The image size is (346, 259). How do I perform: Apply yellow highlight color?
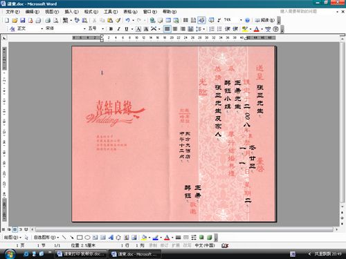tap(244, 29)
